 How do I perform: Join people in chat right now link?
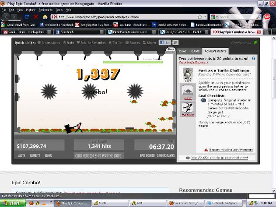[x=219, y=158]
